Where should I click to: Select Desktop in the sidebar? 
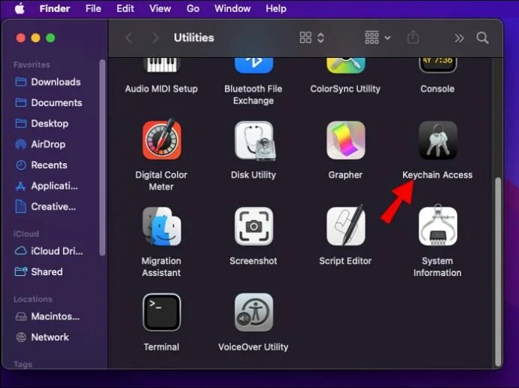click(x=41, y=124)
